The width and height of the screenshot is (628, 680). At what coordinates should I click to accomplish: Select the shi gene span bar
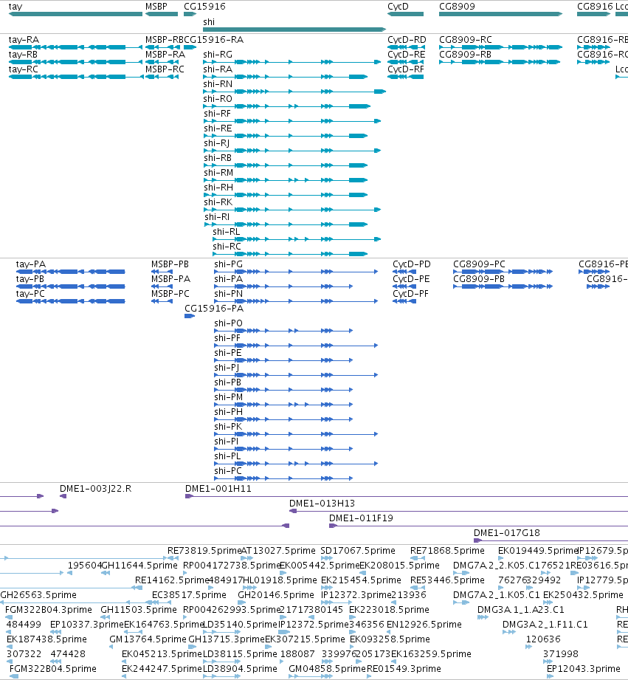coord(294,30)
